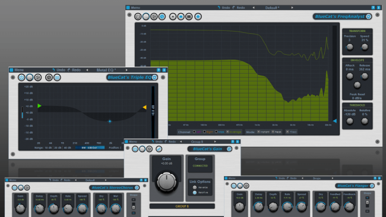Select the Reverse link option
This screenshot has height=217, width=386.
tap(195, 187)
